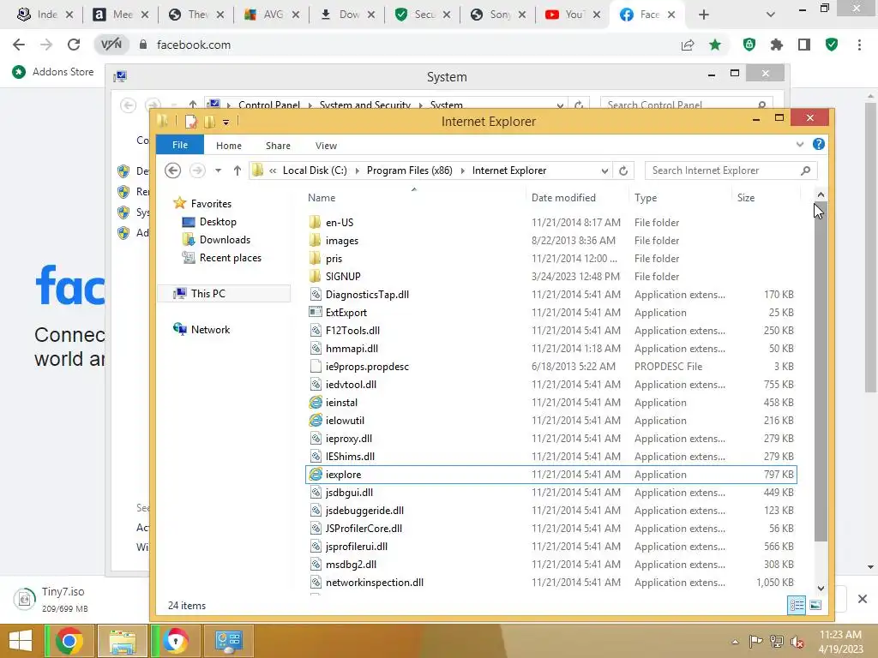Open Desktop in navigation pane
Screen dimensions: 878x658
[x=218, y=222]
